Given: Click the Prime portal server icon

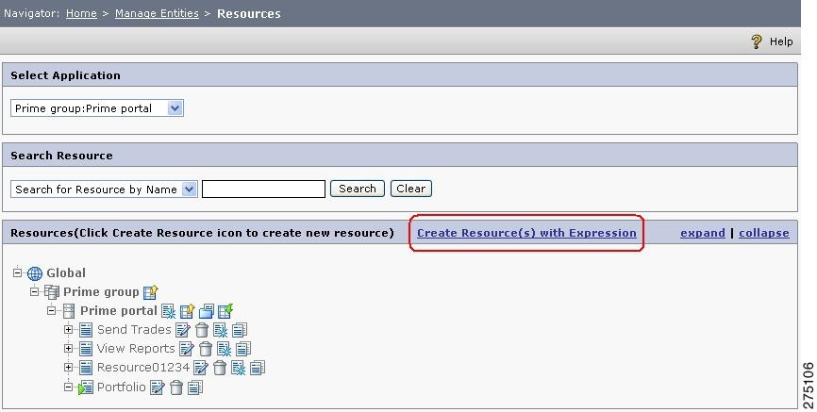Looking at the screenshot, I should coord(69,311).
